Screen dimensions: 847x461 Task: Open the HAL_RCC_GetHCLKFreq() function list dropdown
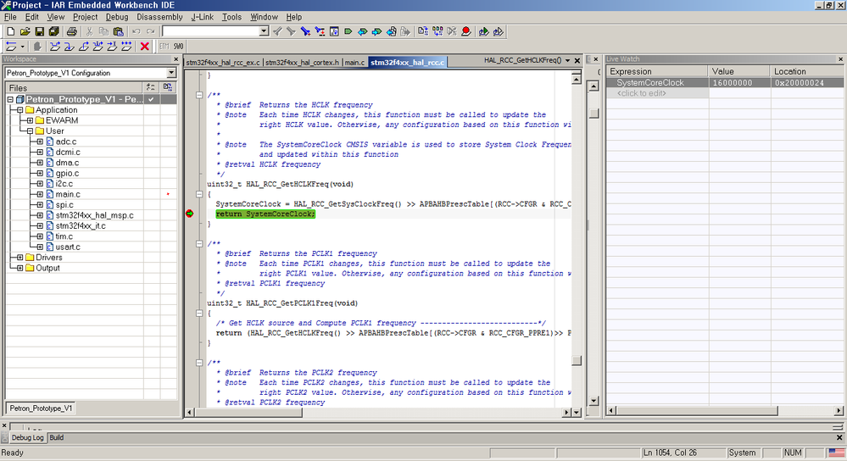568,60
